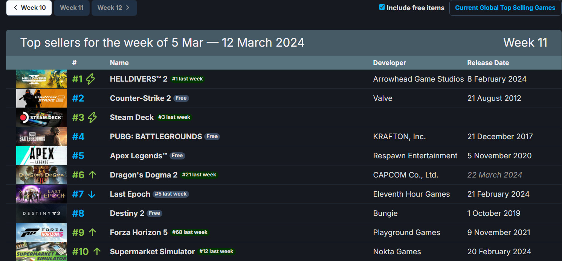The image size is (562, 261).
Task: Go to previous Week 10 page
Action: 29,8
